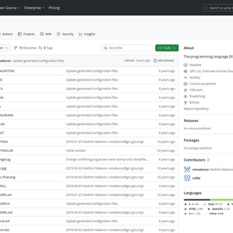Open the Pricing page
233x233 pixels.
[x=54, y=8]
